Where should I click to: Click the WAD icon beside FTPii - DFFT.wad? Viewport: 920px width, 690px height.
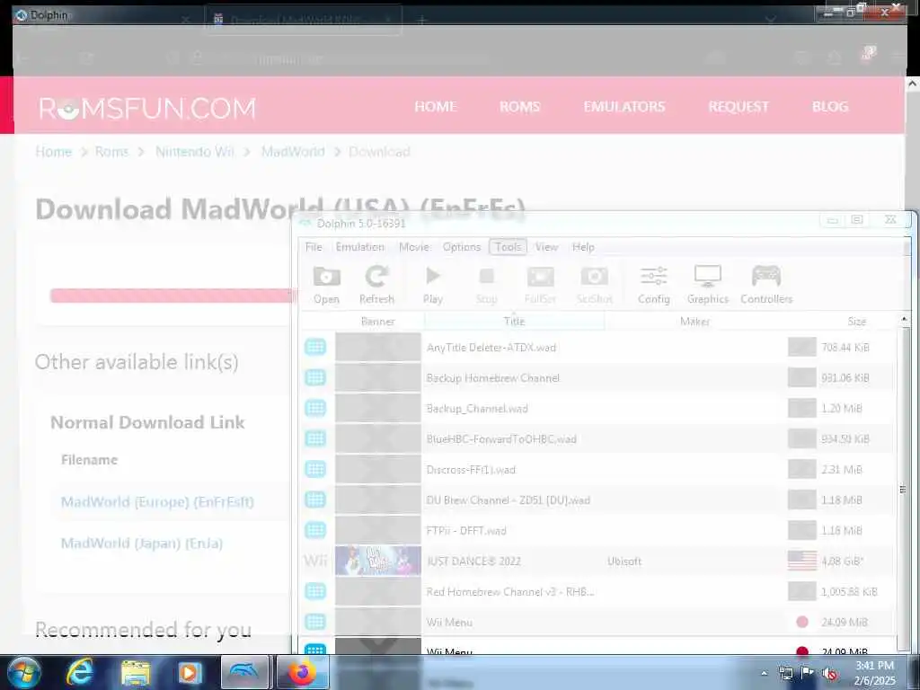click(315, 530)
